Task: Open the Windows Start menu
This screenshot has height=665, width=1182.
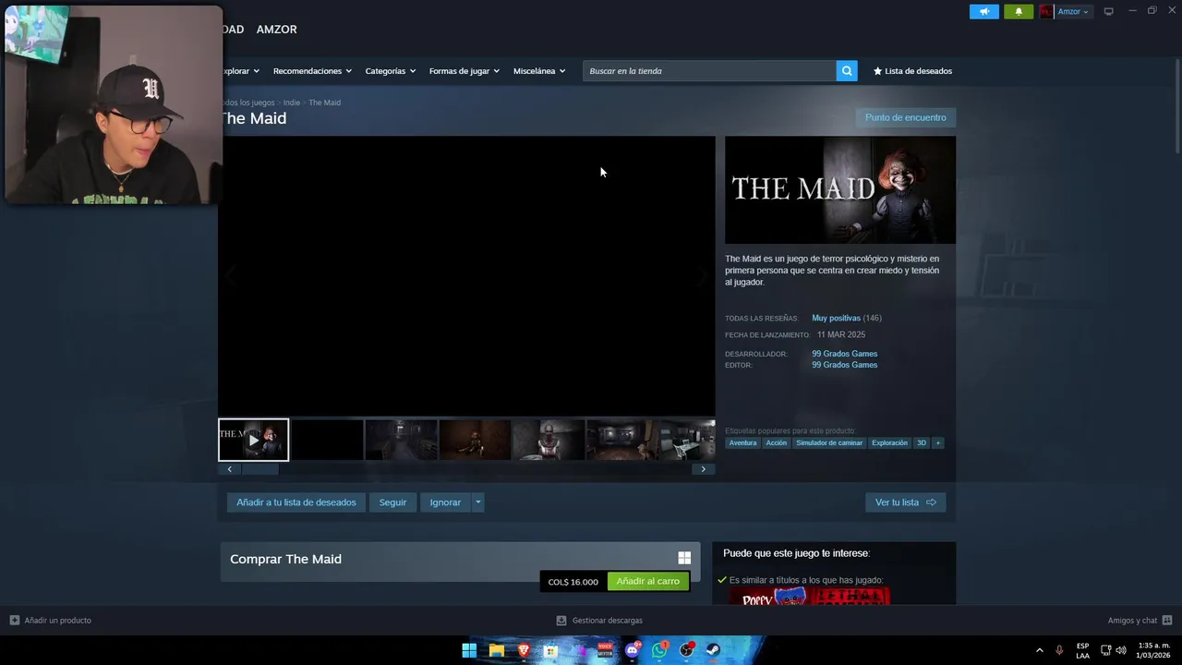Action: click(469, 650)
